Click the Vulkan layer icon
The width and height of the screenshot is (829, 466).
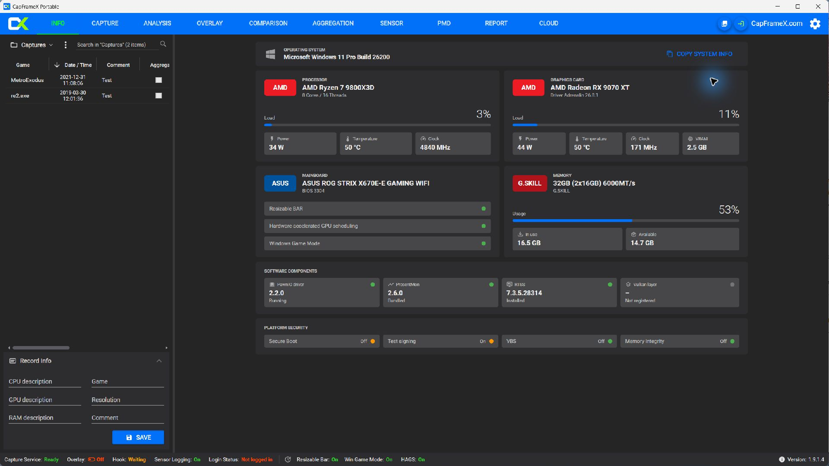[628, 284]
